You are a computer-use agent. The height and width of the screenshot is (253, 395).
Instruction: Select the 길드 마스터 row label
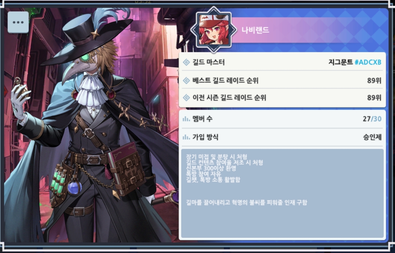pyautogui.click(x=209, y=62)
